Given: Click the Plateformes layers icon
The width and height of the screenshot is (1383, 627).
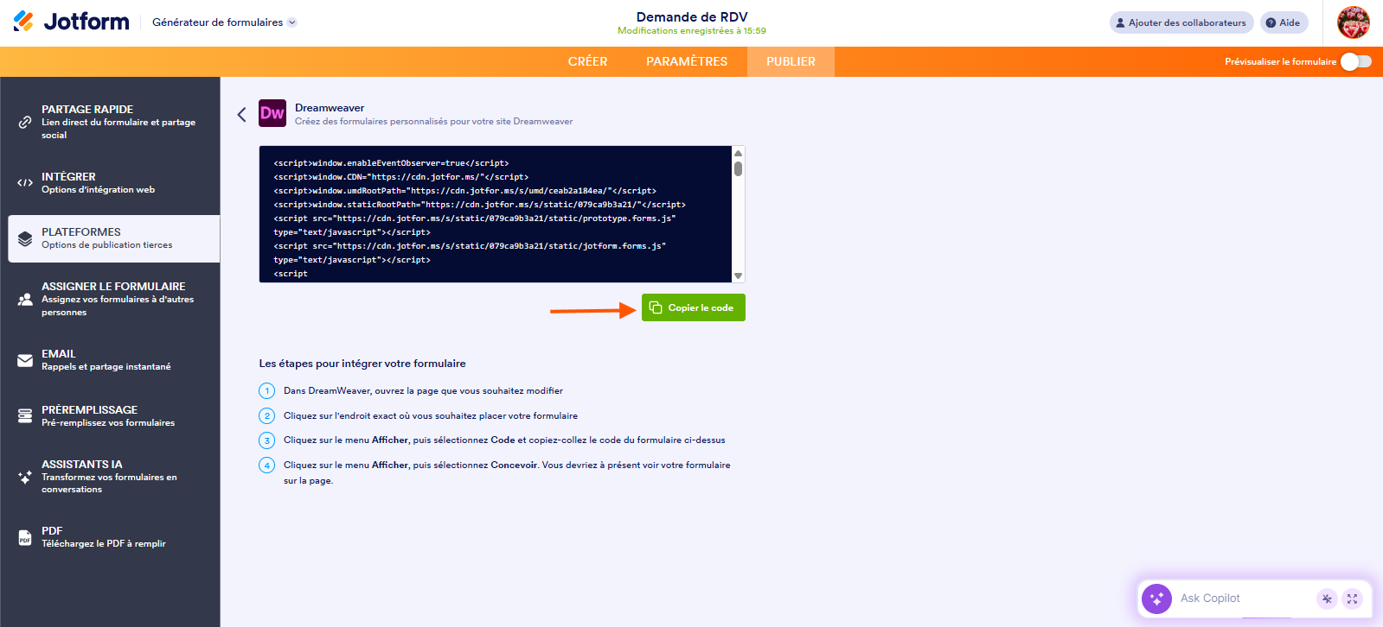Looking at the screenshot, I should [x=25, y=238].
